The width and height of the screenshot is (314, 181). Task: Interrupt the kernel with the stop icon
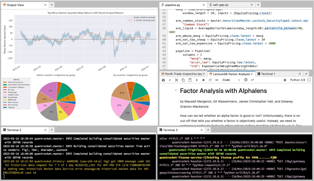click(x=204, y=80)
